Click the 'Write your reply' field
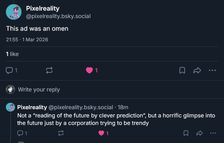The width and height of the screenshot is (224, 143). click(39, 89)
